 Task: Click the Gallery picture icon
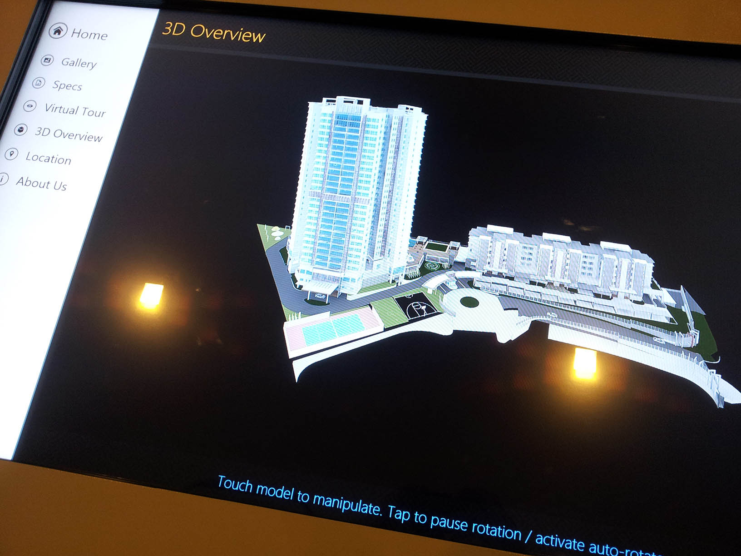pos(47,60)
